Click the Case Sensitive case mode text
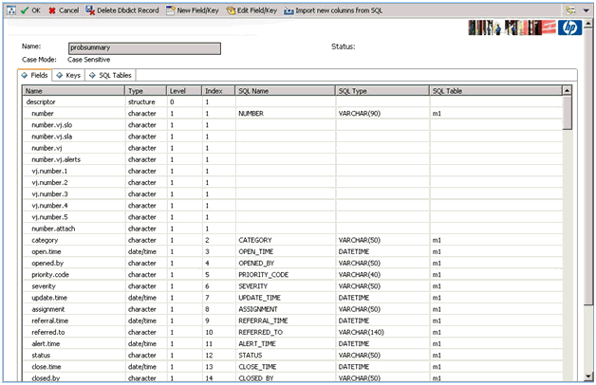The image size is (596, 385). (x=88, y=60)
